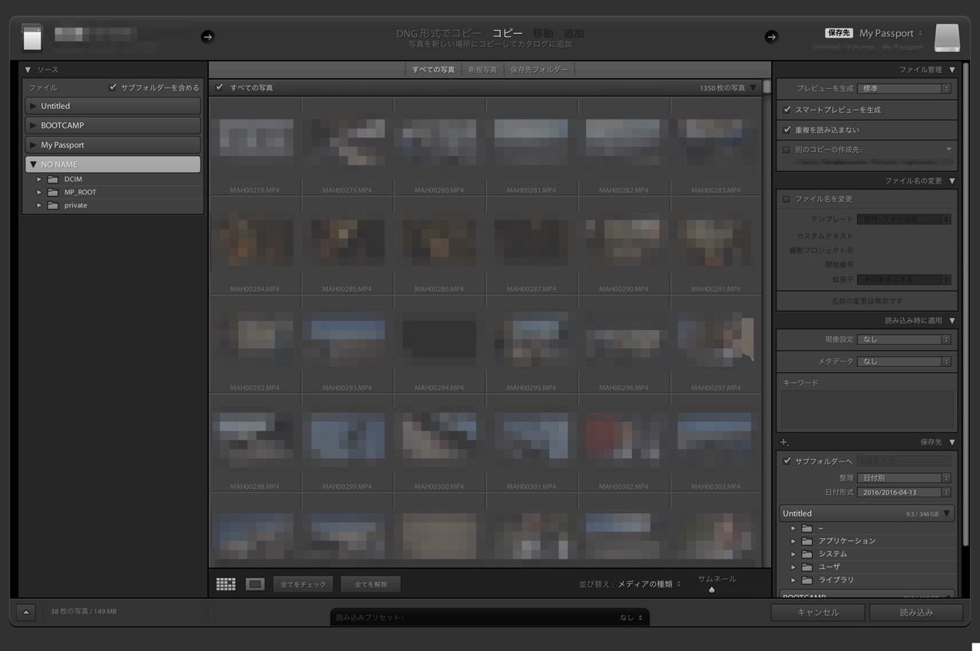
Task: Click the destination hard drive icon
Action: click(947, 38)
